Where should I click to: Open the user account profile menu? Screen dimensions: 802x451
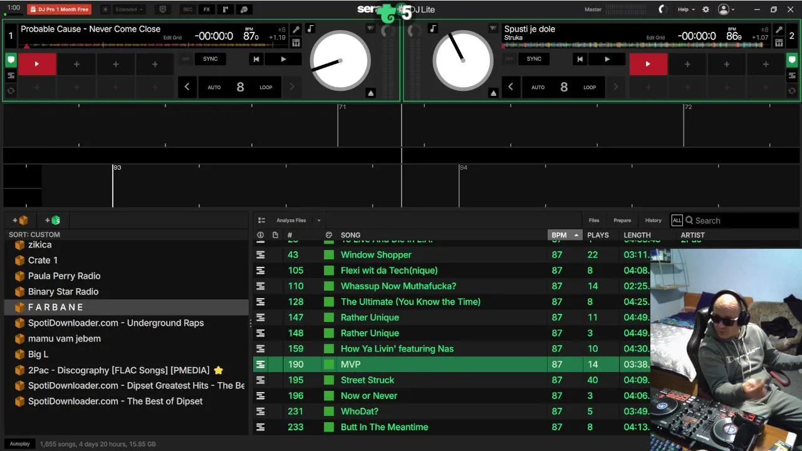726,9
